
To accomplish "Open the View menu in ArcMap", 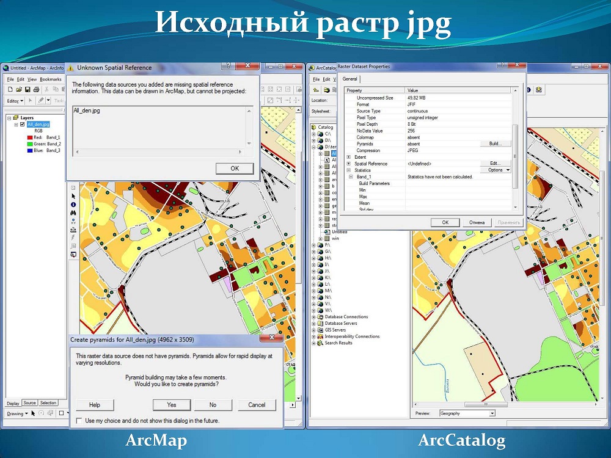I will (32, 79).
